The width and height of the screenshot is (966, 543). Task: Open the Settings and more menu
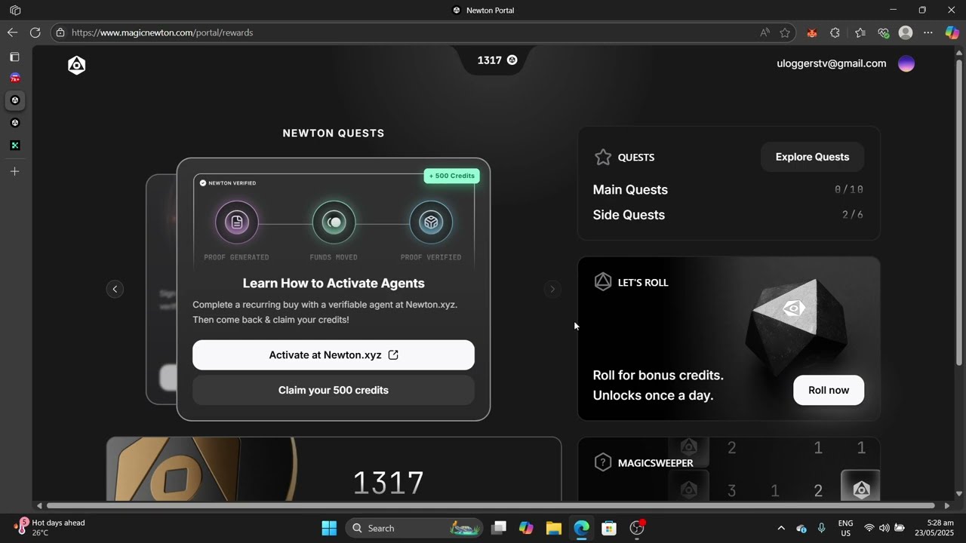[928, 32]
